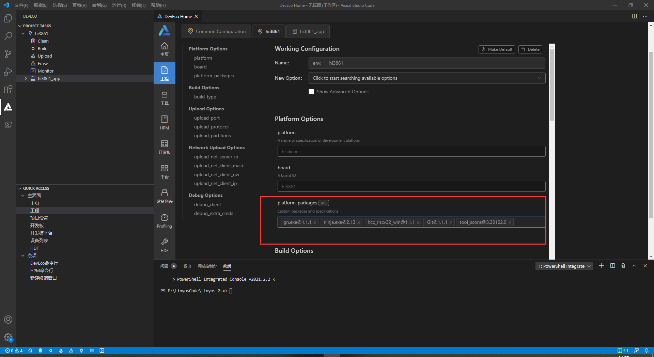
Task: Switch to the 输出 output panel tab
Action: tap(187, 266)
